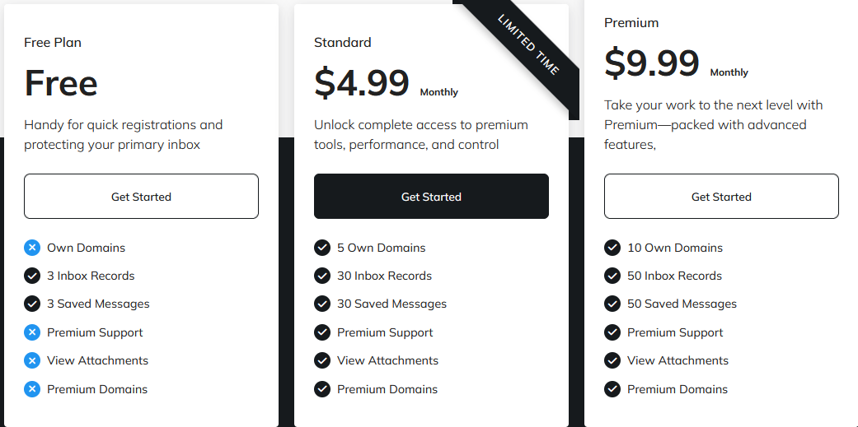Click the $9.99 Premium price text

[652, 63]
